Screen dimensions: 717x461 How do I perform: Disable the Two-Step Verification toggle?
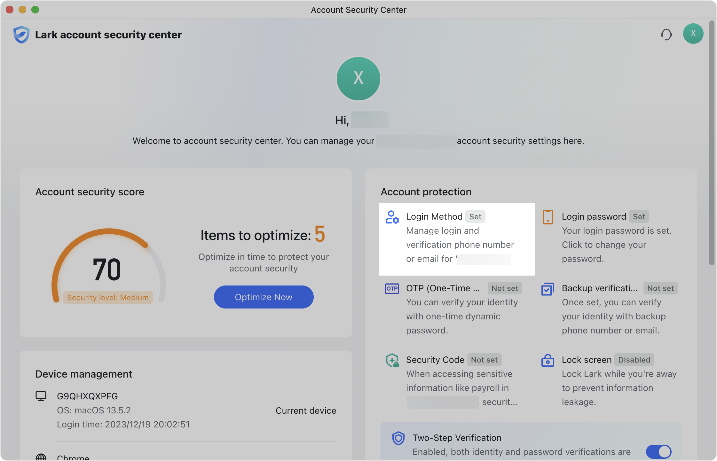click(x=659, y=452)
